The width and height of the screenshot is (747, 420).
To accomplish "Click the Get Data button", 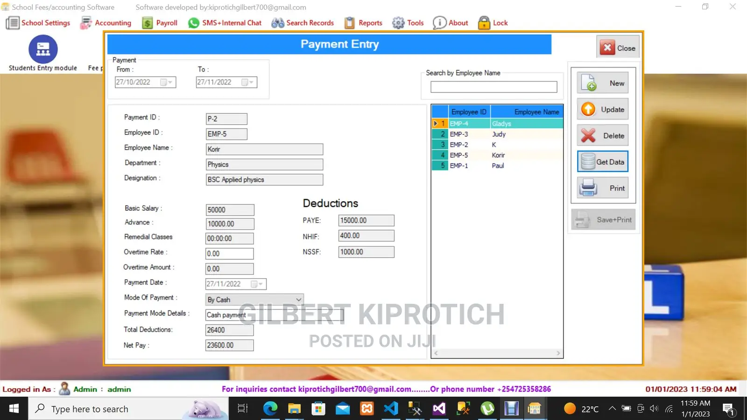I will (603, 162).
